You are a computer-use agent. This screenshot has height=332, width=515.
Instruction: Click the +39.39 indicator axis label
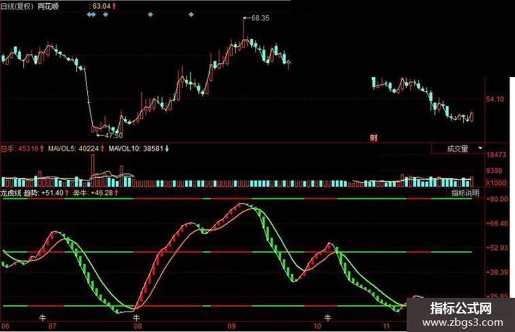tap(497, 272)
